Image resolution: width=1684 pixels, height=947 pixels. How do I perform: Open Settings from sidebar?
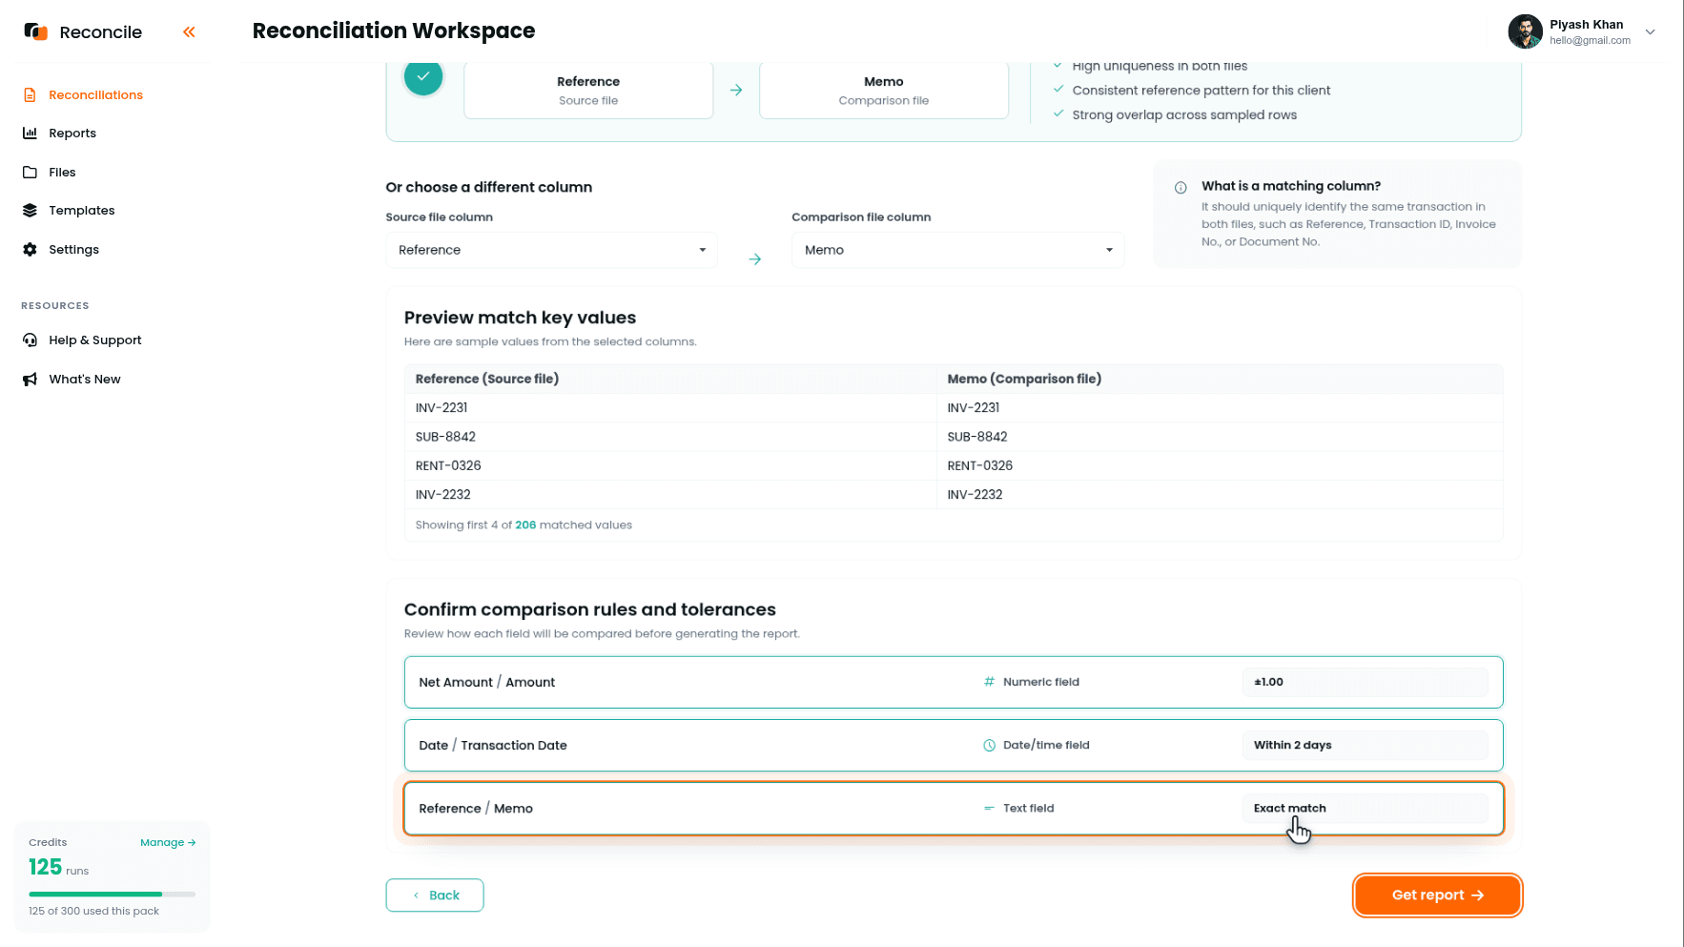pos(73,250)
